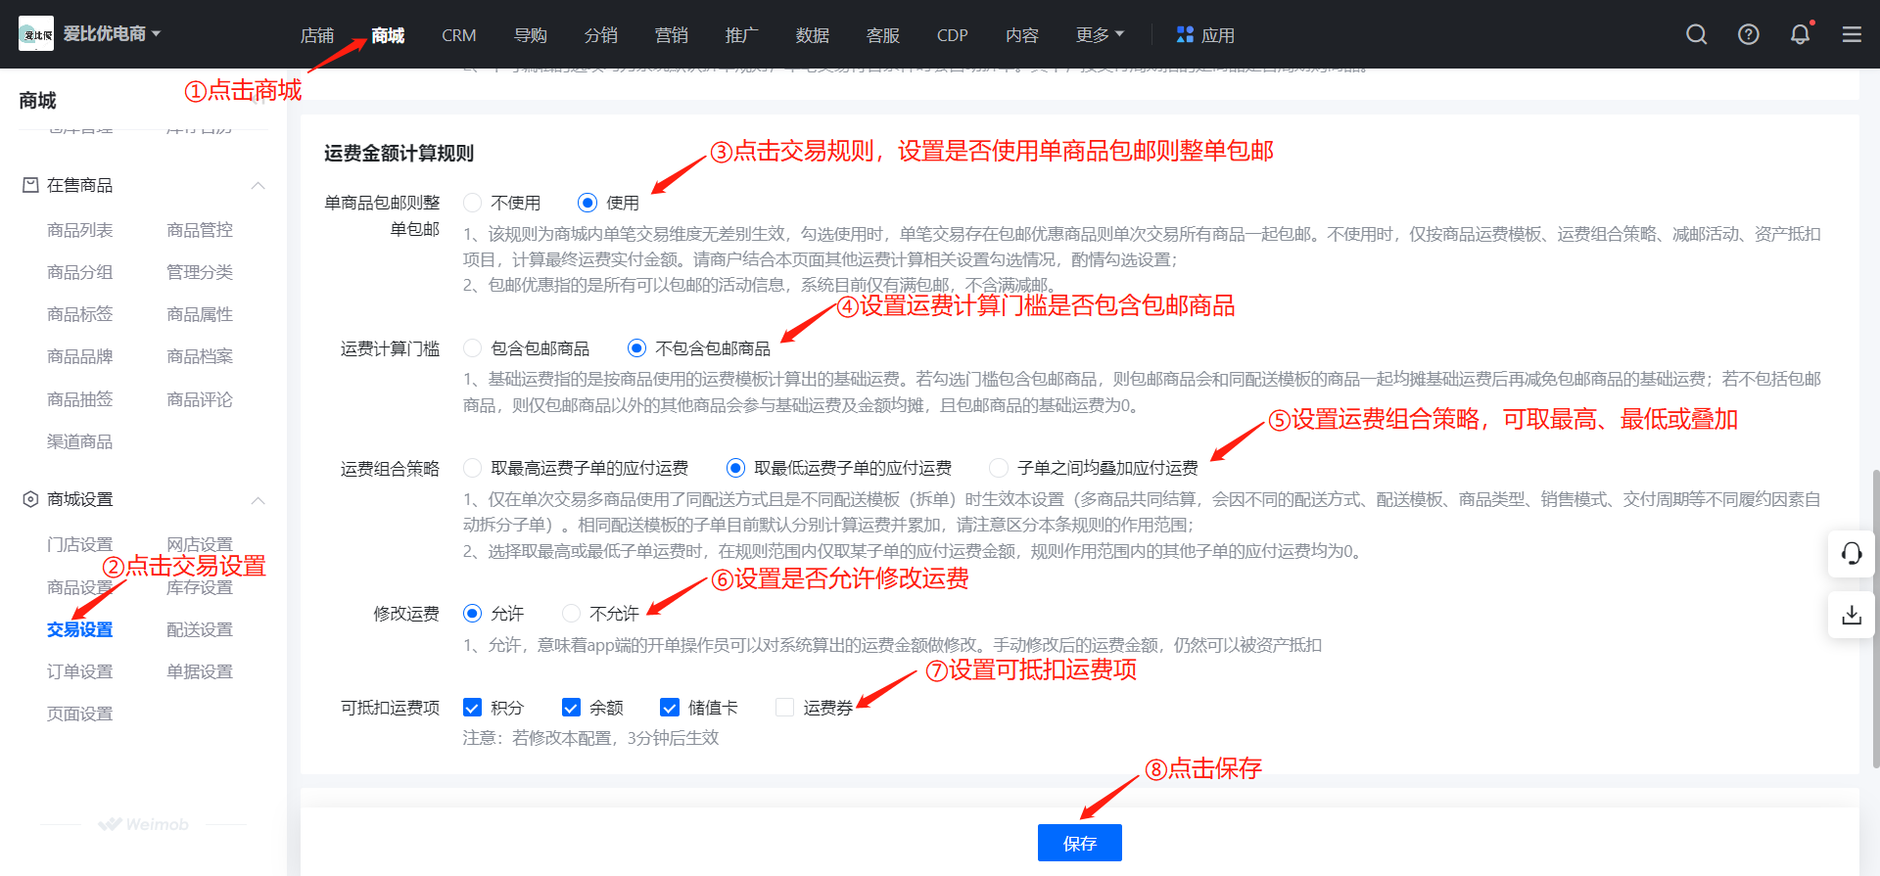Select 不包含包邮商品 radio option

[x=637, y=348]
